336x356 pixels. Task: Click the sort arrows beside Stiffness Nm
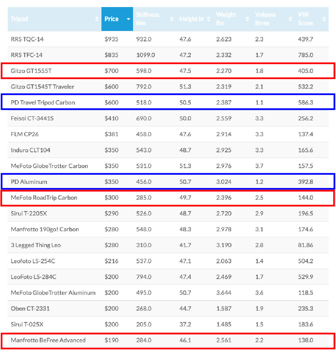click(172, 19)
